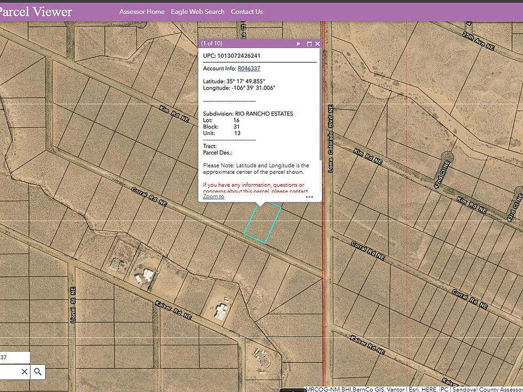Image resolution: width=523 pixels, height=392 pixels.
Task: Click the Block: 31 row
Action: (x=222, y=127)
